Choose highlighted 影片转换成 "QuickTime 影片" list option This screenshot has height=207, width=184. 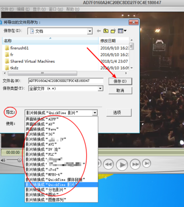point(61,185)
